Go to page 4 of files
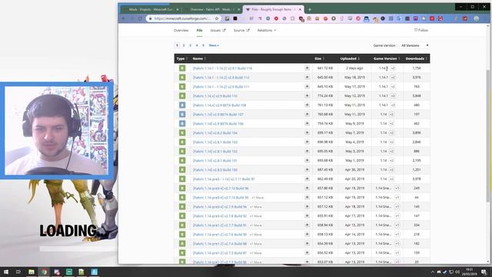Screen dimensions: 492x277 pyautogui.click(x=197, y=45)
